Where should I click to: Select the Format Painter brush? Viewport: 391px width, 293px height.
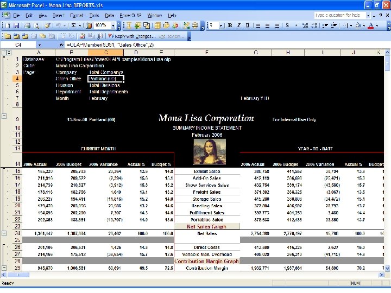tap(48, 26)
